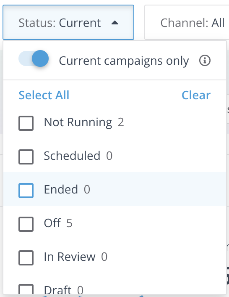229x297 pixels.
Task: Click the info icon beside Current campaigns only
Action: (205, 61)
